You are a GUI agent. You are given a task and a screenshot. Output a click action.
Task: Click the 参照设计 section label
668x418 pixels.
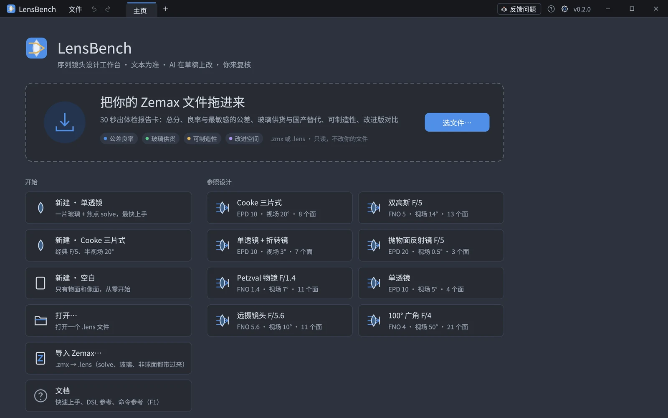tap(219, 182)
